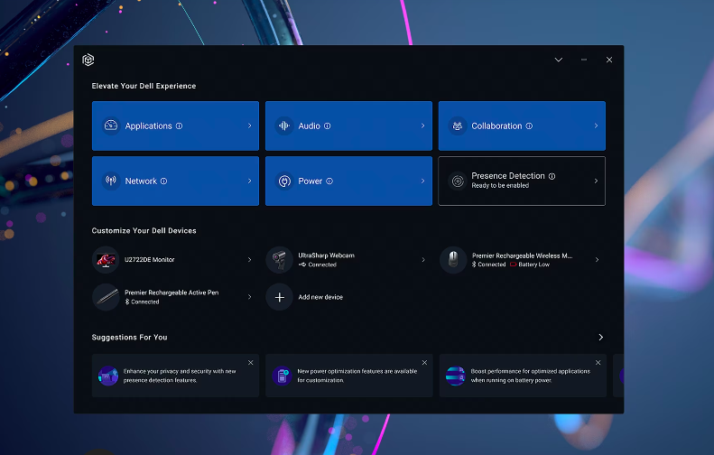Viewport: 714px width, 455px height.
Task: Select the 'UltraSharp Webcam' device name
Action: tap(327, 255)
